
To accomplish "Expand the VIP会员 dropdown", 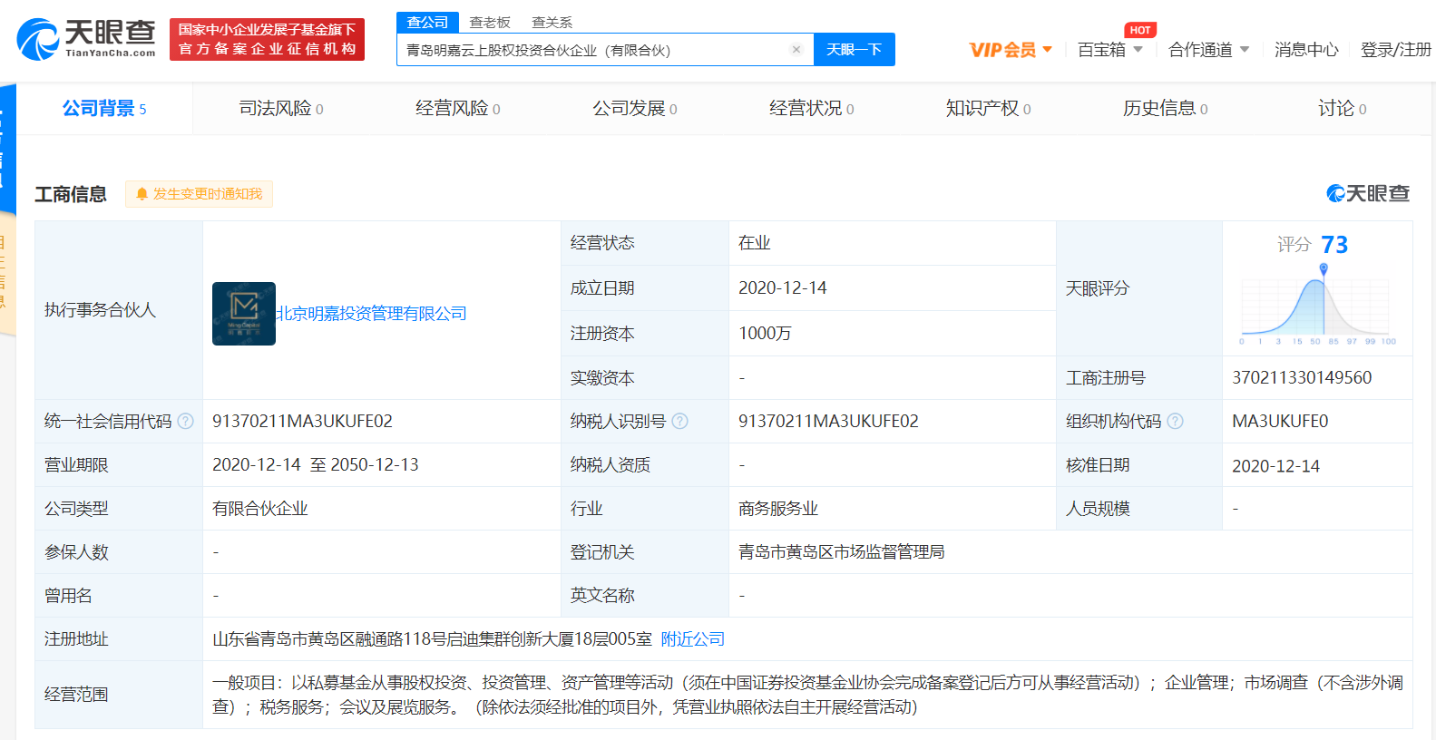I will pyautogui.click(x=1010, y=50).
